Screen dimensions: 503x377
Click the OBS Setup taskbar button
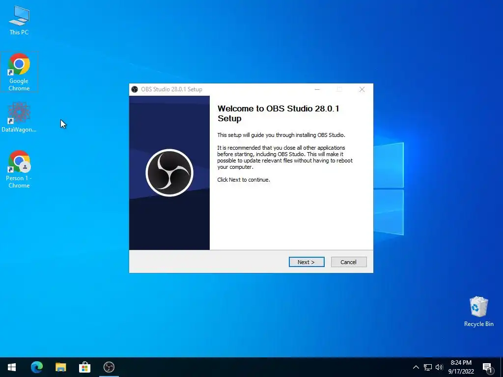(109, 367)
